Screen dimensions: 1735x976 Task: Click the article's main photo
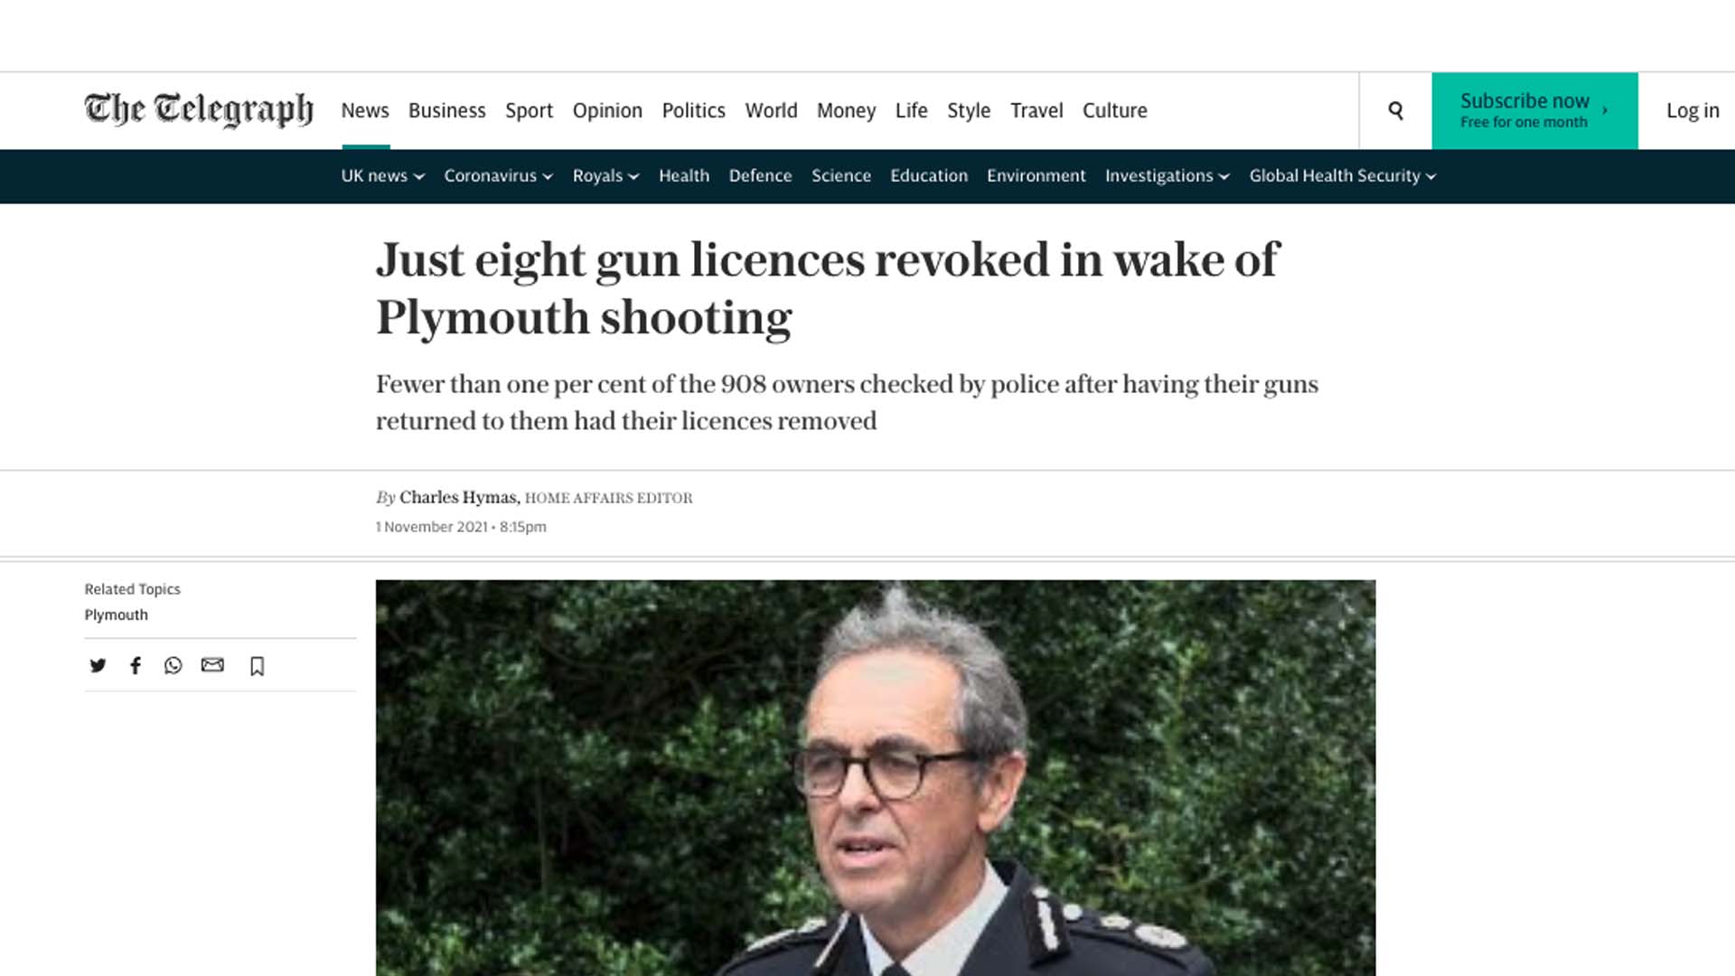[x=876, y=777]
